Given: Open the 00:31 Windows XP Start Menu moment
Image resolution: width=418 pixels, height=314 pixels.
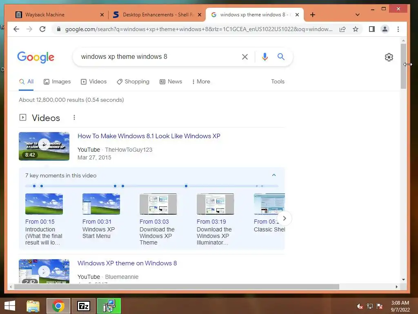Looking at the screenshot, I should click(101, 216).
